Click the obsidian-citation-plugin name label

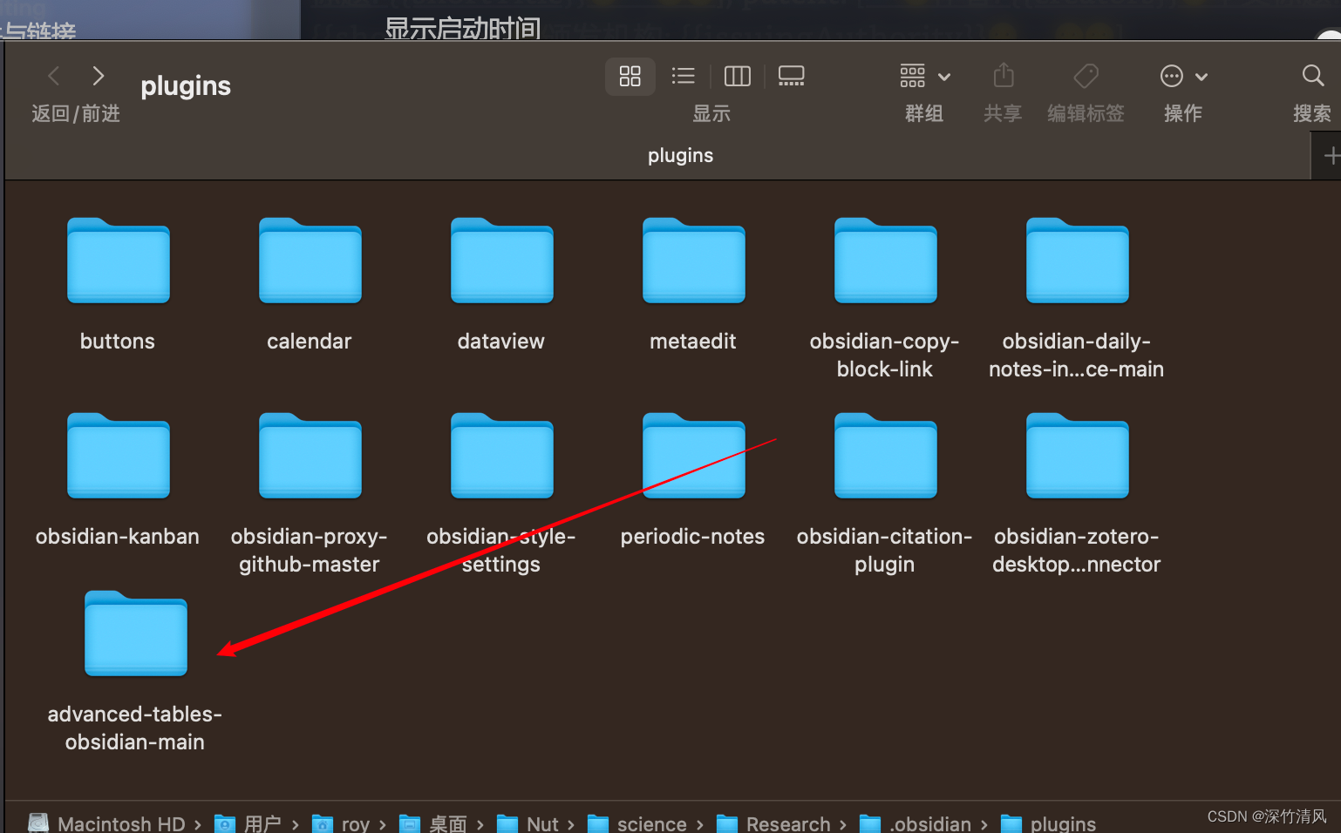click(x=885, y=551)
